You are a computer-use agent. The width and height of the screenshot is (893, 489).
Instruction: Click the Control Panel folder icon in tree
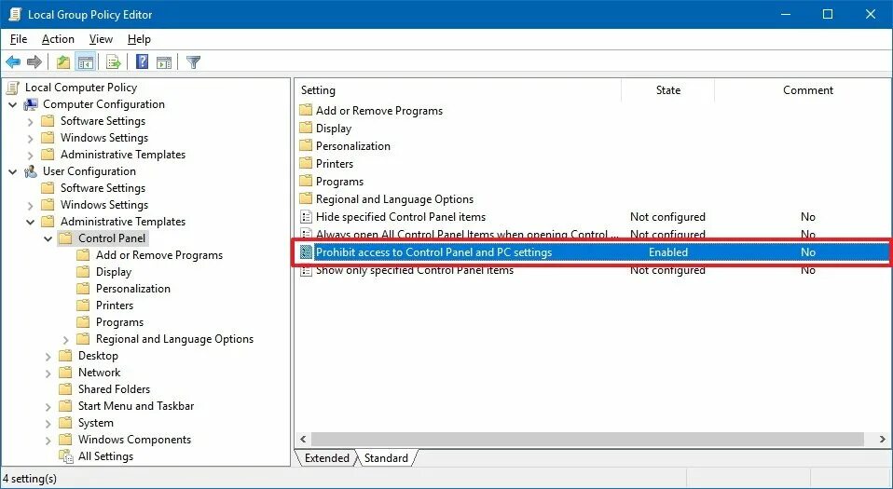click(66, 238)
